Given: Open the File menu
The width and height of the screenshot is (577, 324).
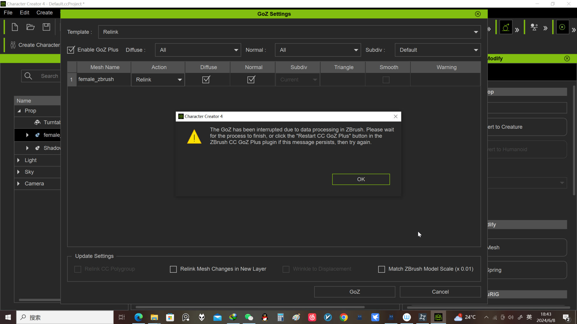Looking at the screenshot, I should click(x=8, y=13).
